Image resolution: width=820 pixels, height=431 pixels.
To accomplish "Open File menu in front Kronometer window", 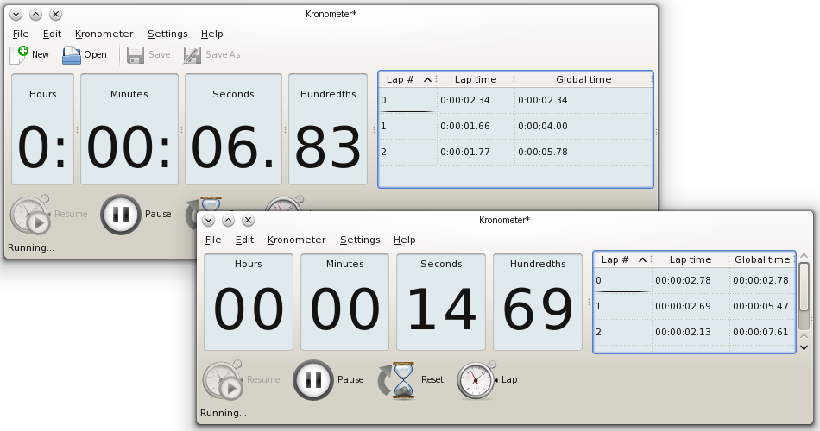I will 213,240.
